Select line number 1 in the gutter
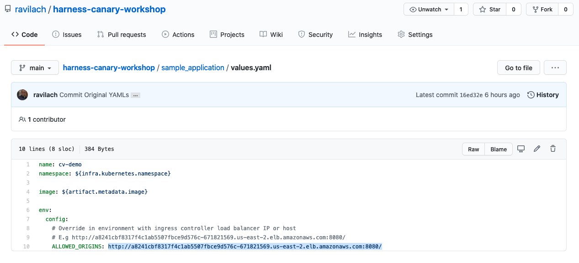The width and height of the screenshot is (579, 263). pyautogui.click(x=28, y=165)
